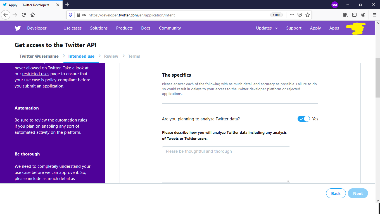Screen dimensions: 380x214
Task: Toggle the analyze Twitter data switch
Action: [304, 119]
